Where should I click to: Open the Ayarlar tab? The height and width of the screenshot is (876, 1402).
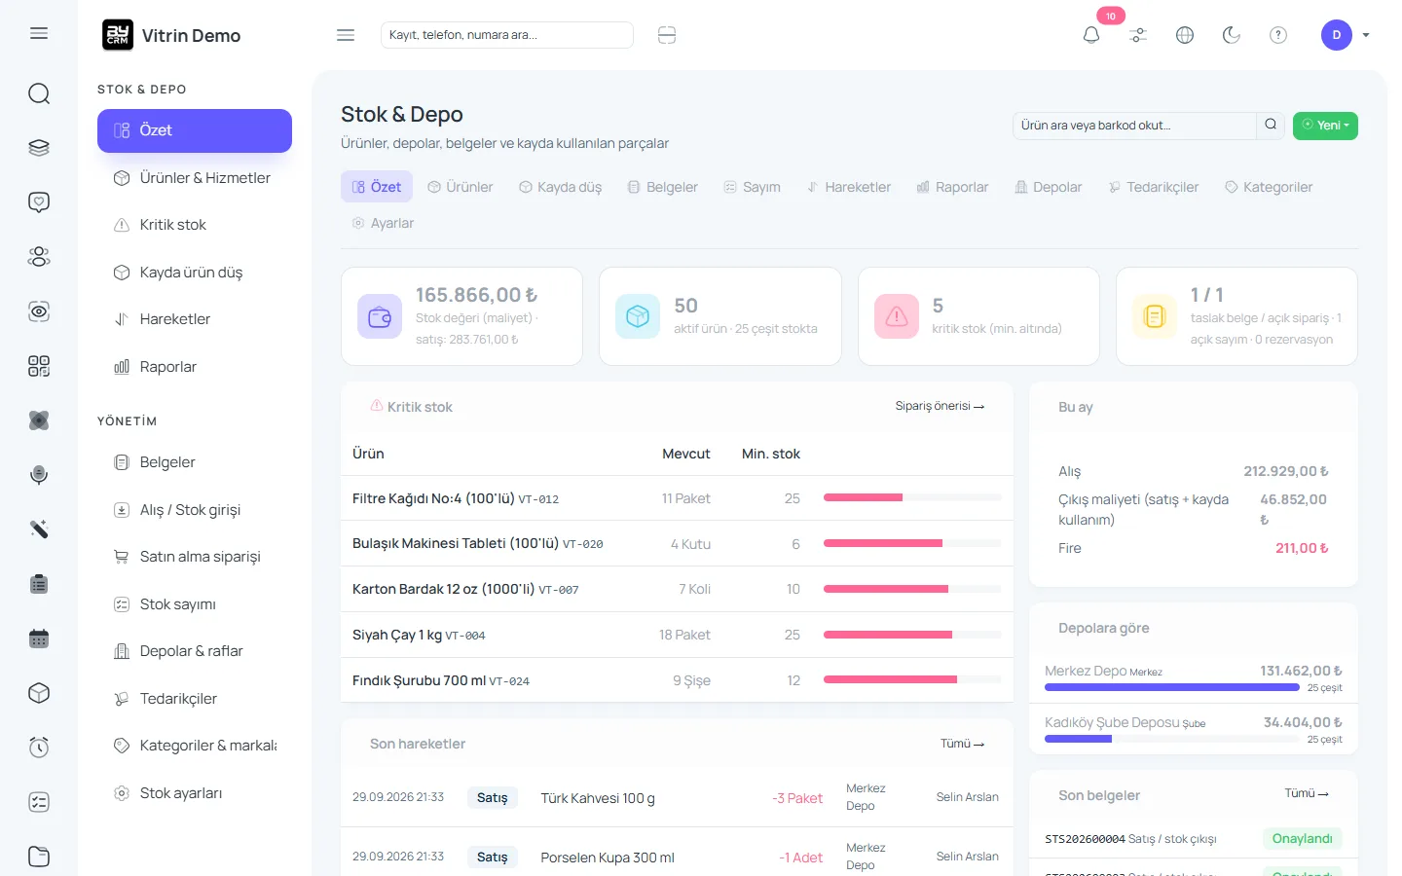tap(383, 223)
